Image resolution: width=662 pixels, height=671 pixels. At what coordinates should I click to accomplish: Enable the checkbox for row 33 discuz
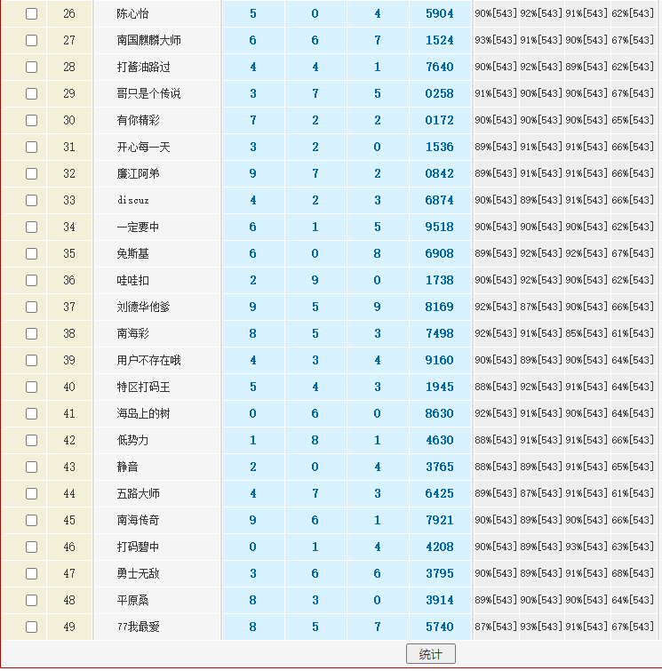point(31,201)
